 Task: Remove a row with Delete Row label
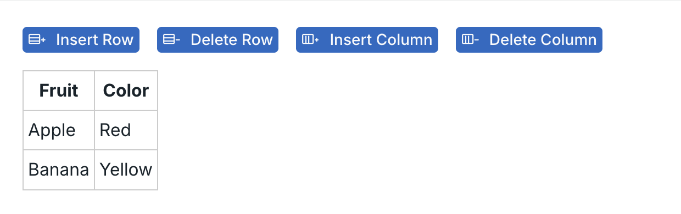coord(232,40)
